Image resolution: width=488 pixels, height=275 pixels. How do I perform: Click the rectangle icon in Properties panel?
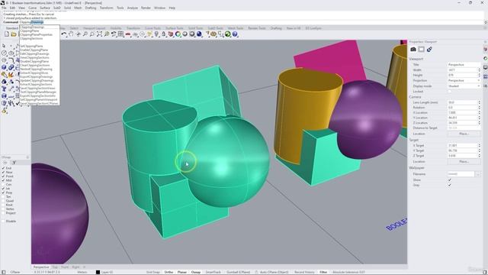422,49
